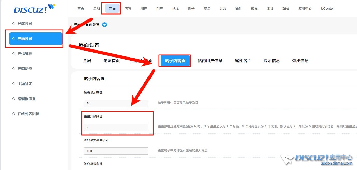357x170 pixels.
Task: Click the 设置帖子中允许显示签名的最大高度 description
Action: pos(183,150)
